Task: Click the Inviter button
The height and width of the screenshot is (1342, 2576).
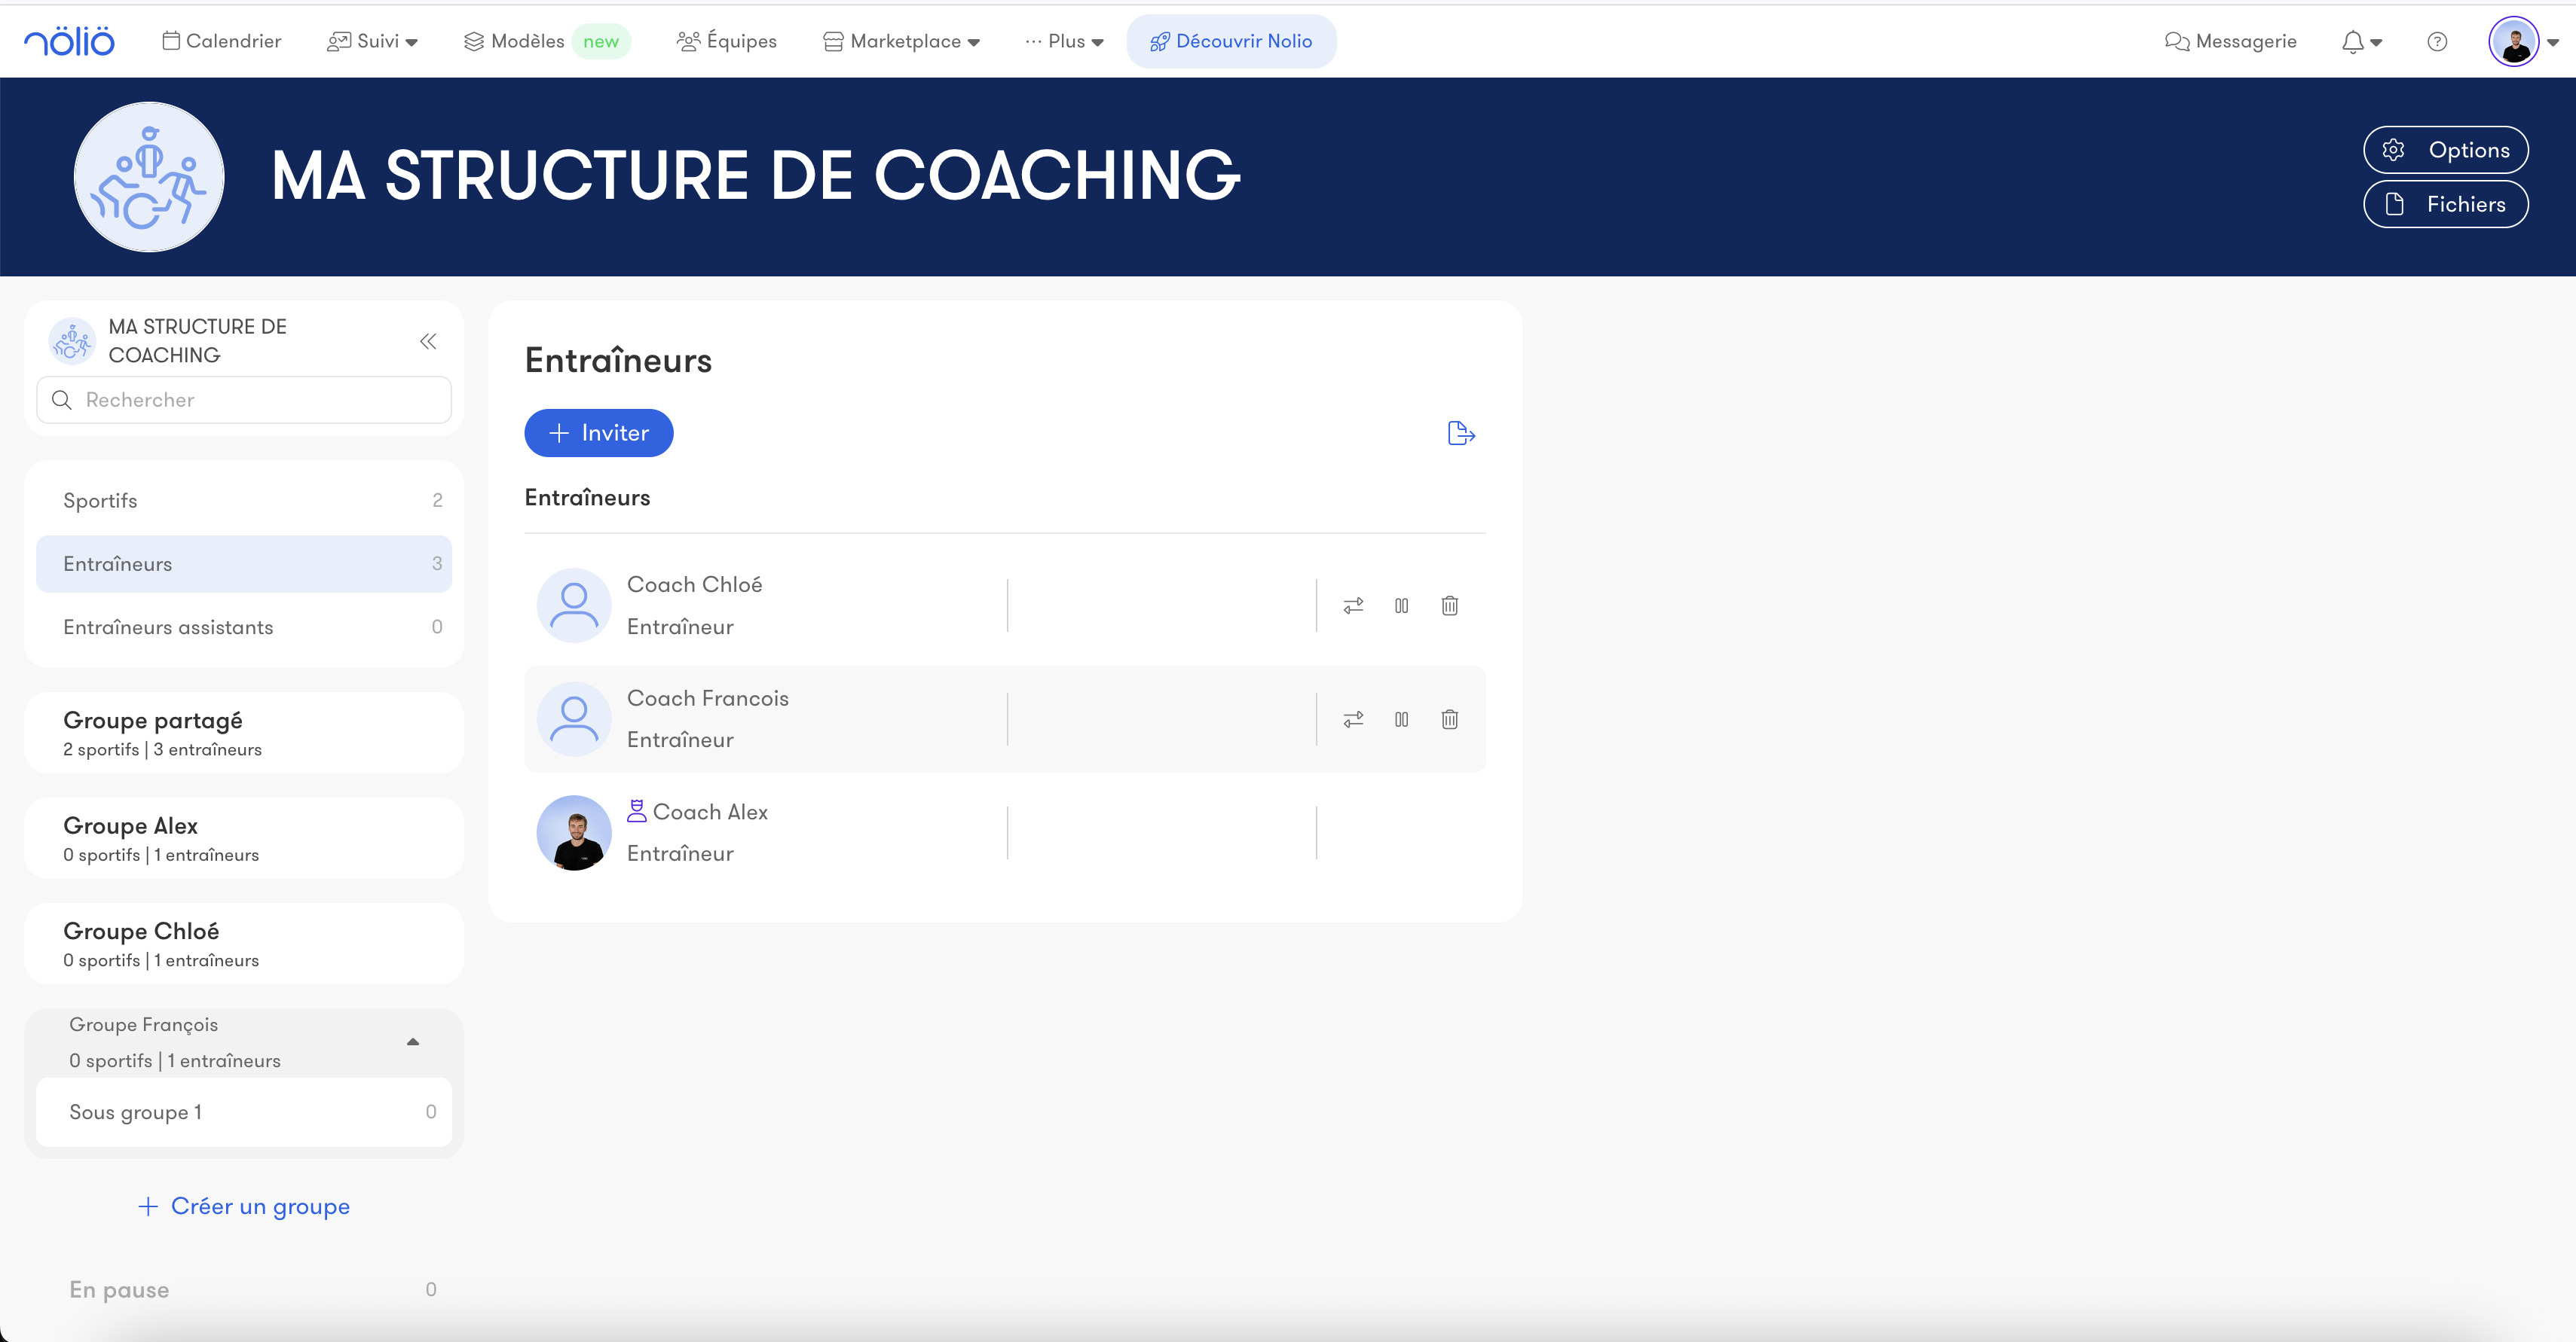Action: coord(598,433)
